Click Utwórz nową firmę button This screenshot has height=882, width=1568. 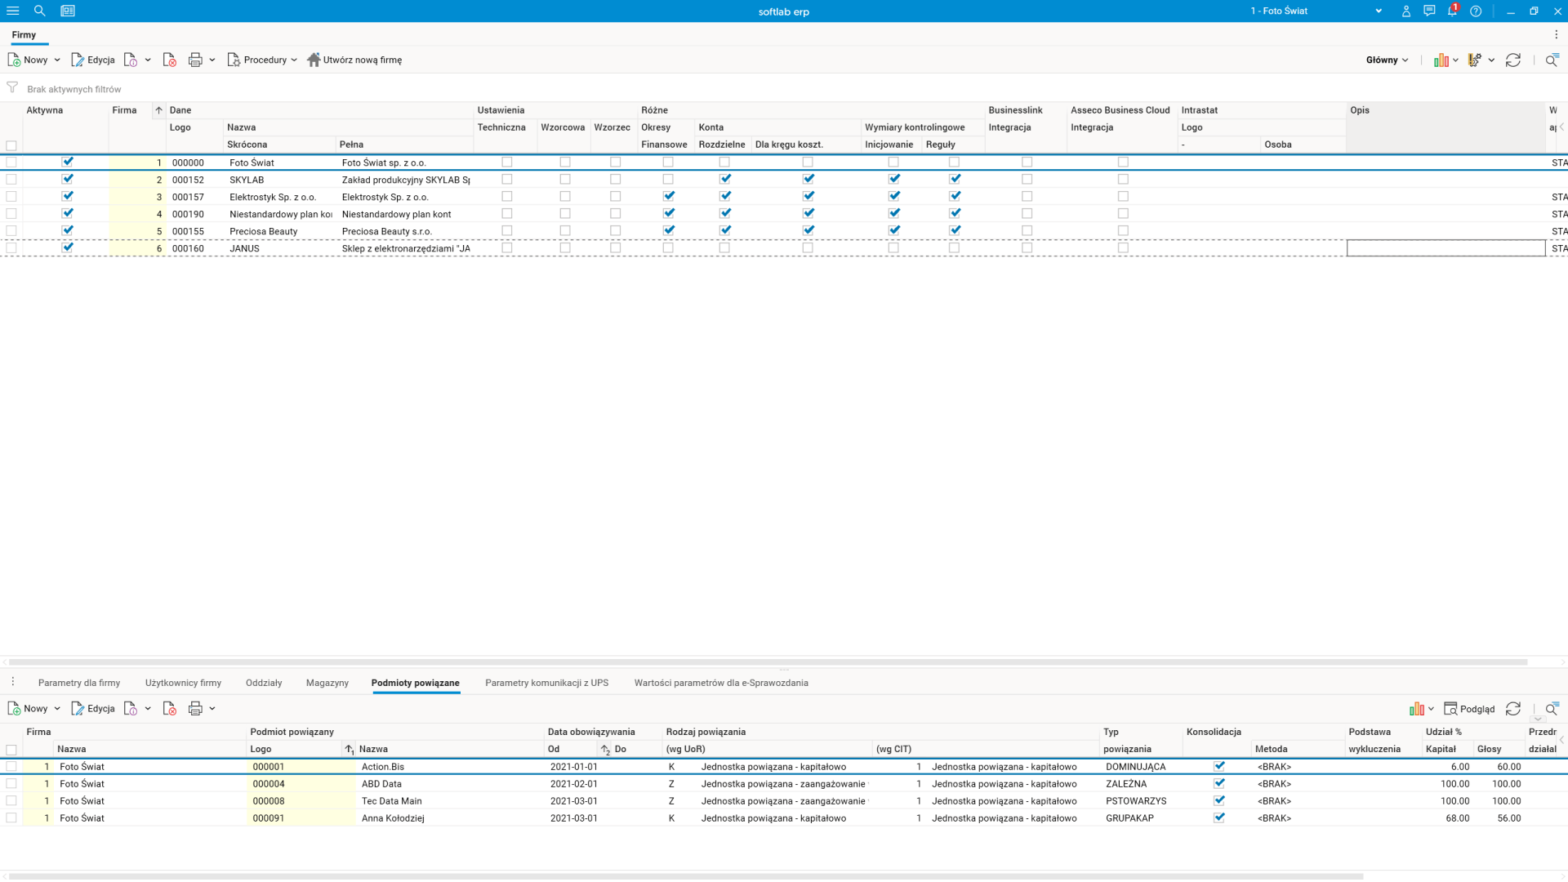(354, 60)
